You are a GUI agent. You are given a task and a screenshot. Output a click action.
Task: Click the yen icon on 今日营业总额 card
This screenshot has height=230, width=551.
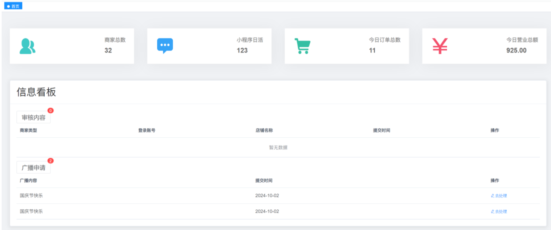(x=440, y=46)
